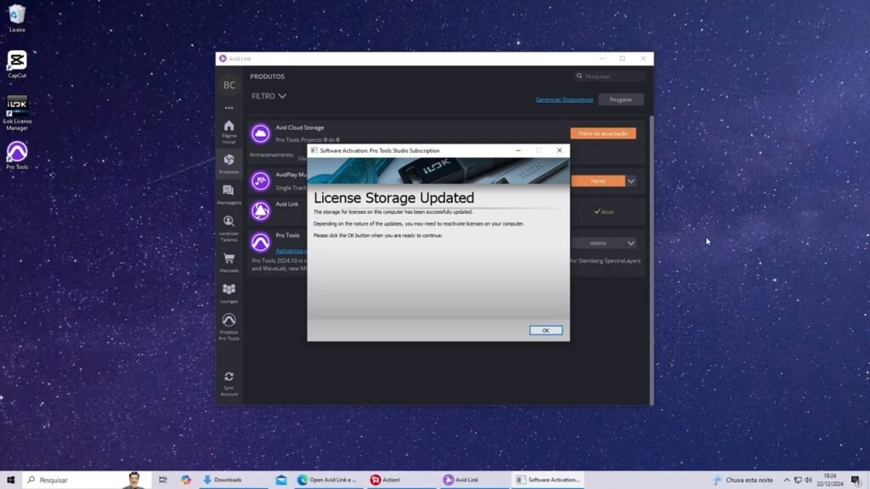Click the Gerenciar Dispositivos link

pyautogui.click(x=564, y=100)
